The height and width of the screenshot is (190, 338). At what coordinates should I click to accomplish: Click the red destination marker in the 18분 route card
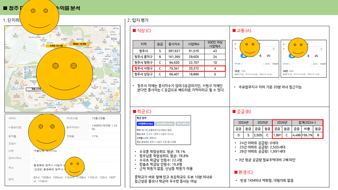point(284,49)
